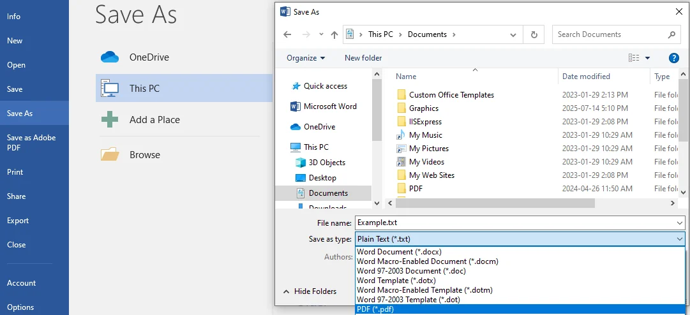Click the PDF folder icon
This screenshot has height=315, width=690.
(x=401, y=189)
